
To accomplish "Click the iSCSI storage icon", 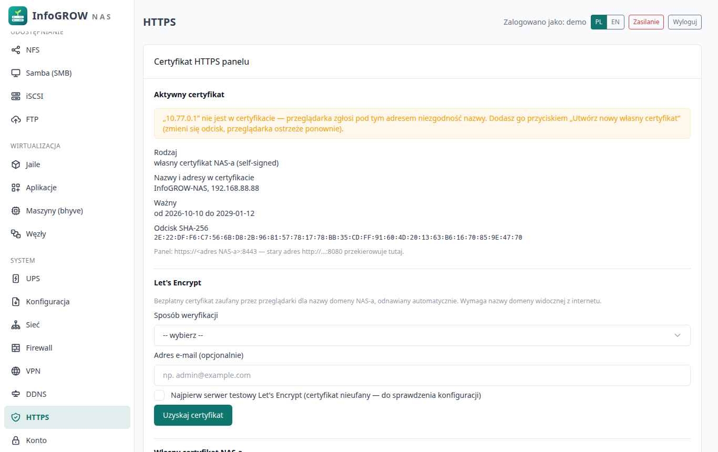I will (16, 96).
